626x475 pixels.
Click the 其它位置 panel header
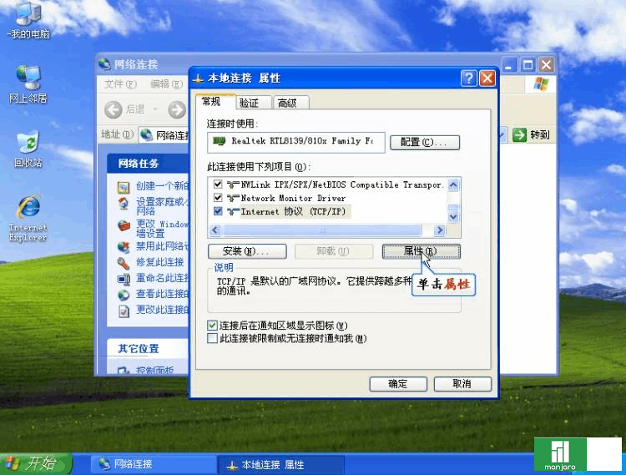pos(149,349)
